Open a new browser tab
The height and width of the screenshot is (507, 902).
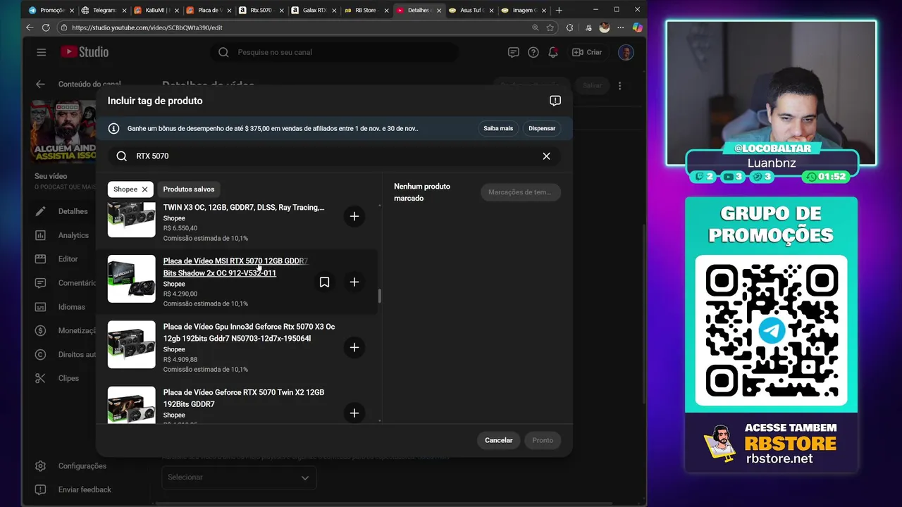(560, 11)
